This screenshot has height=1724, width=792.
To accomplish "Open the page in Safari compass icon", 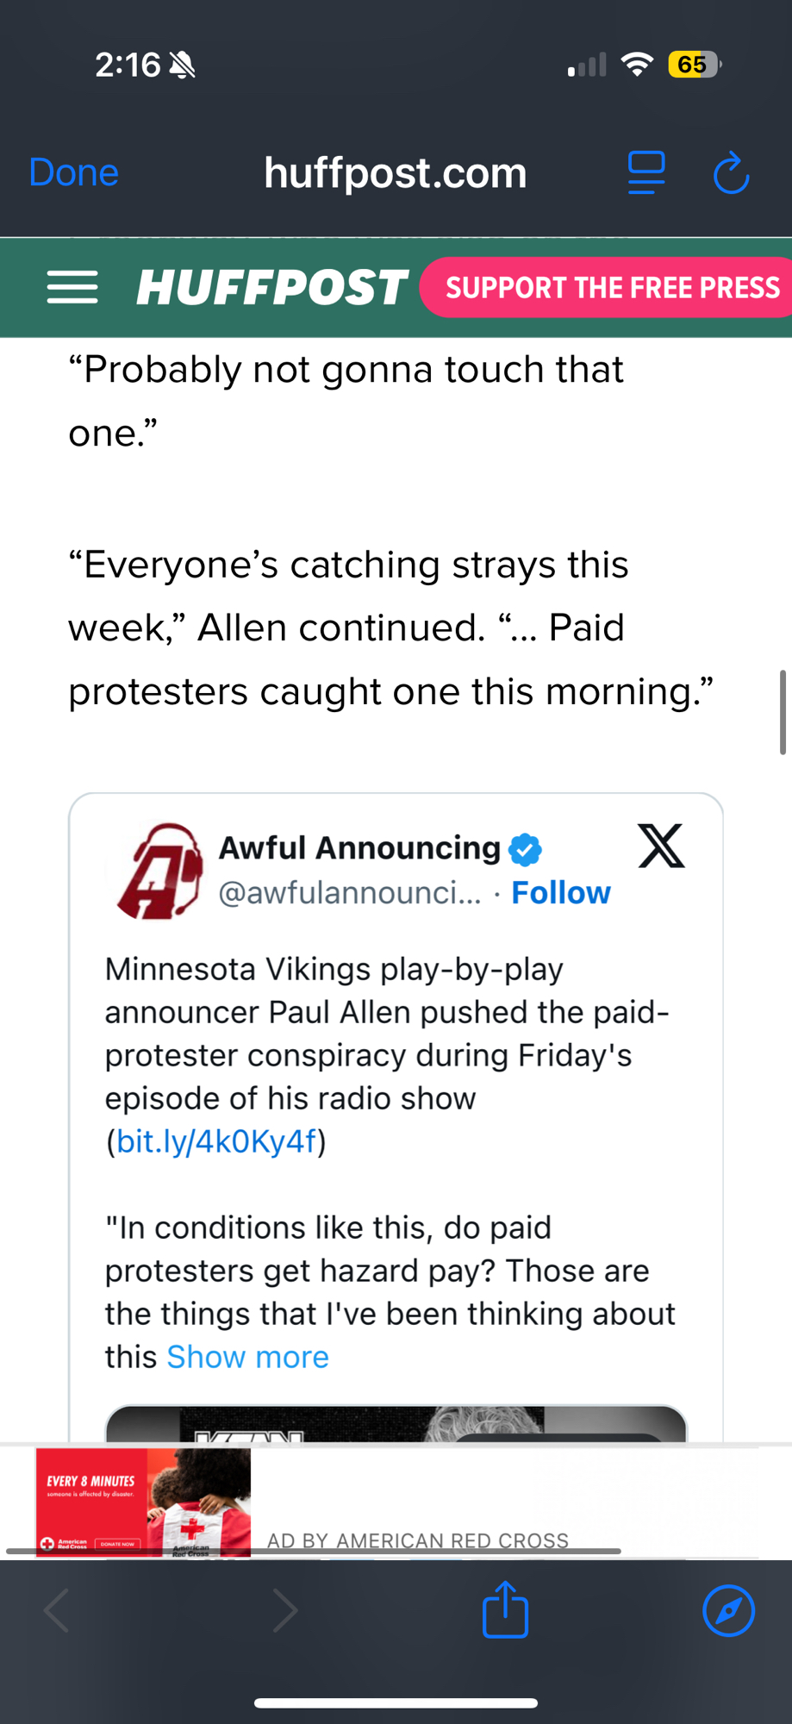I will [x=728, y=1610].
